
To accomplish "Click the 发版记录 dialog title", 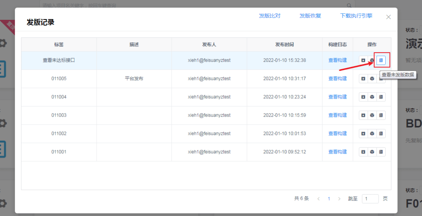I will click(40, 22).
